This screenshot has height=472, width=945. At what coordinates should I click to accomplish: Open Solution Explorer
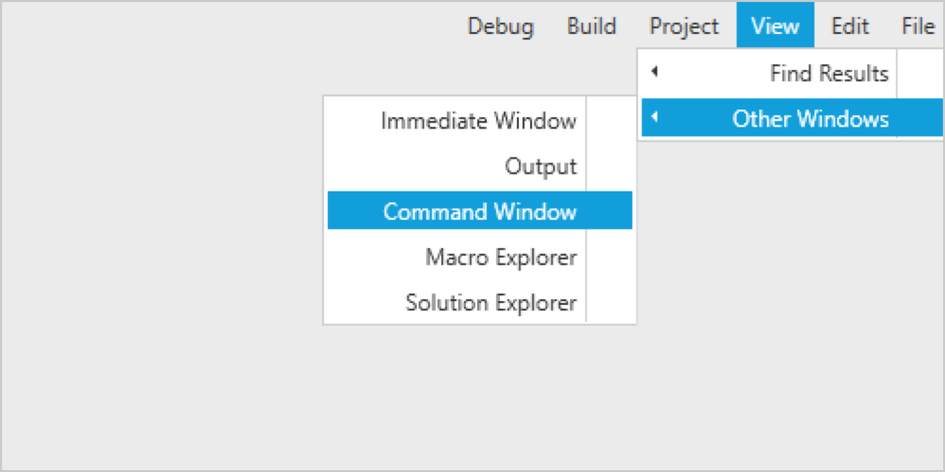coord(490,303)
